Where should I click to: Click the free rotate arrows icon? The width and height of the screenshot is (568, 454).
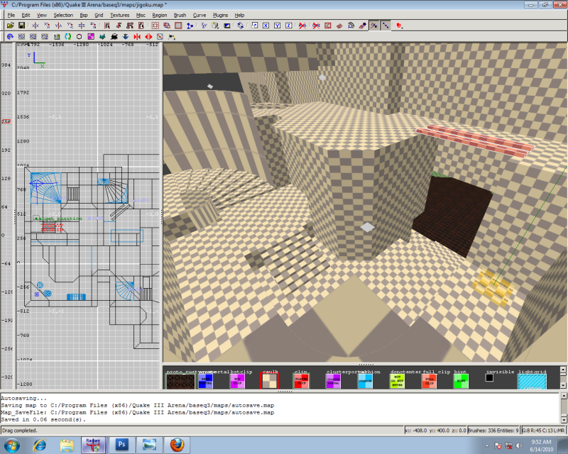241,26
